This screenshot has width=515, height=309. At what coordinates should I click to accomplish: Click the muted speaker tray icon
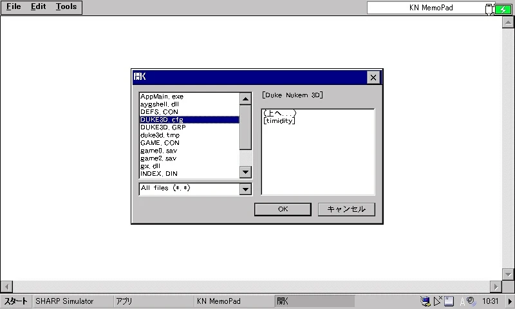pyautogui.click(x=438, y=301)
